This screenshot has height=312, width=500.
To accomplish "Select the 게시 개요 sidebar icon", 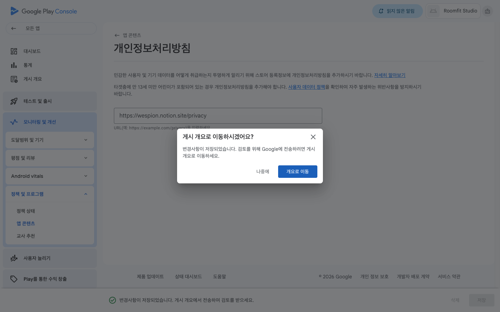I will [14, 79].
